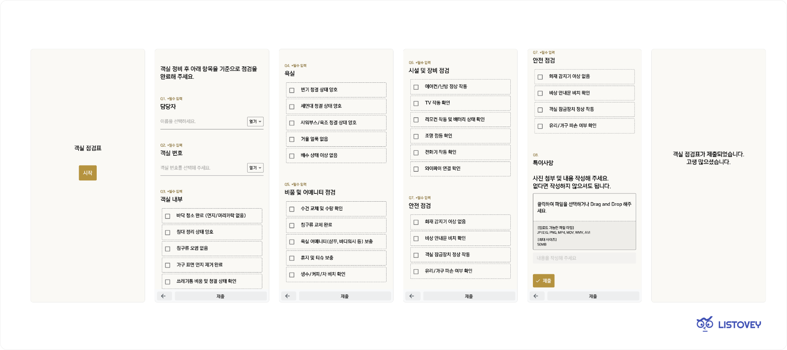Click the back arrow on 특이사항 page
Image resolution: width=787 pixels, height=350 pixels.
(536, 296)
